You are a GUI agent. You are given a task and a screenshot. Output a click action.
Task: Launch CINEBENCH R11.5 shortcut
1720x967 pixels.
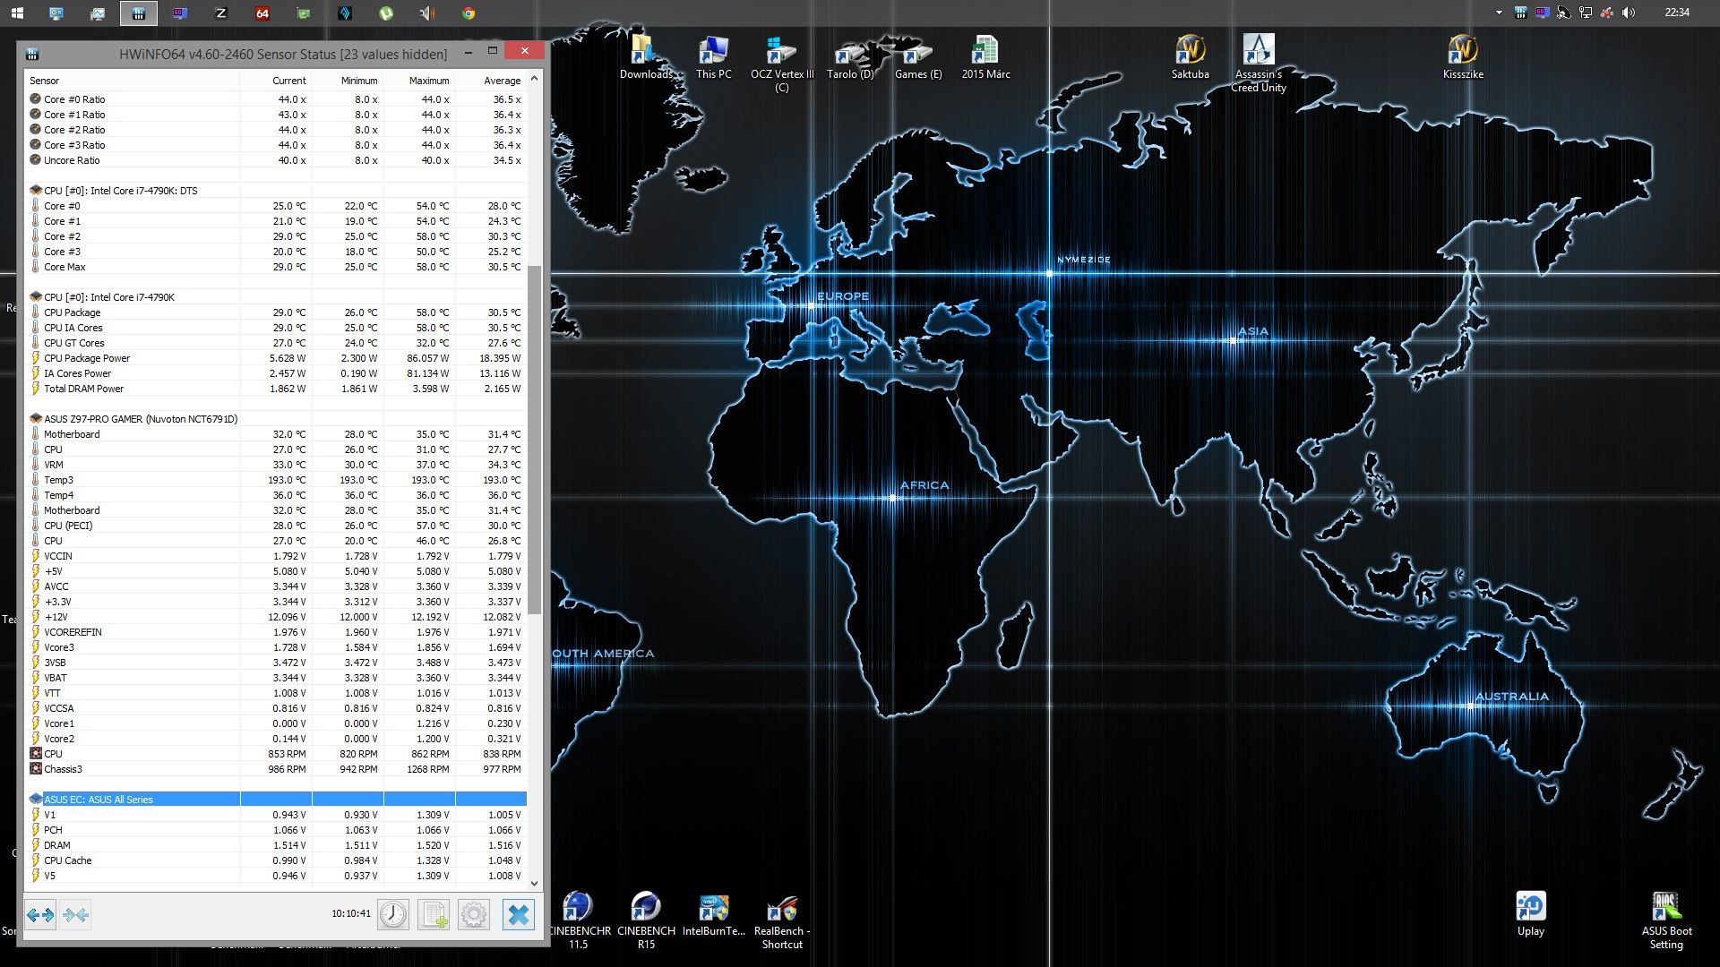coord(578,920)
